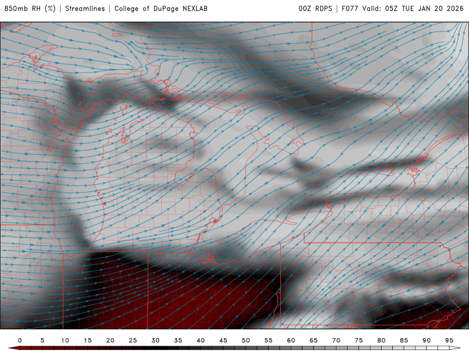The height and width of the screenshot is (351, 469).
Task: Click the '00Z RDPS' model label
Action: click(315, 9)
